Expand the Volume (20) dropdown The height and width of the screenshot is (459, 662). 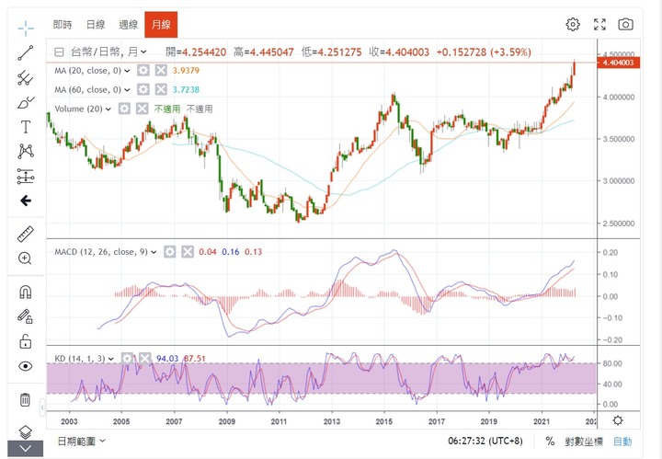[108, 109]
